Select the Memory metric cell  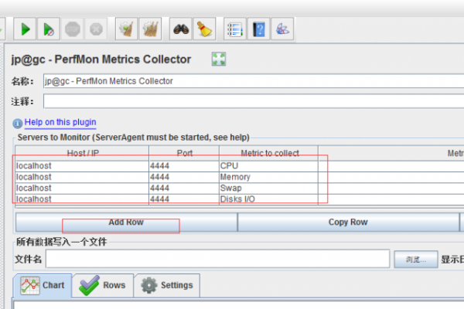coord(268,177)
